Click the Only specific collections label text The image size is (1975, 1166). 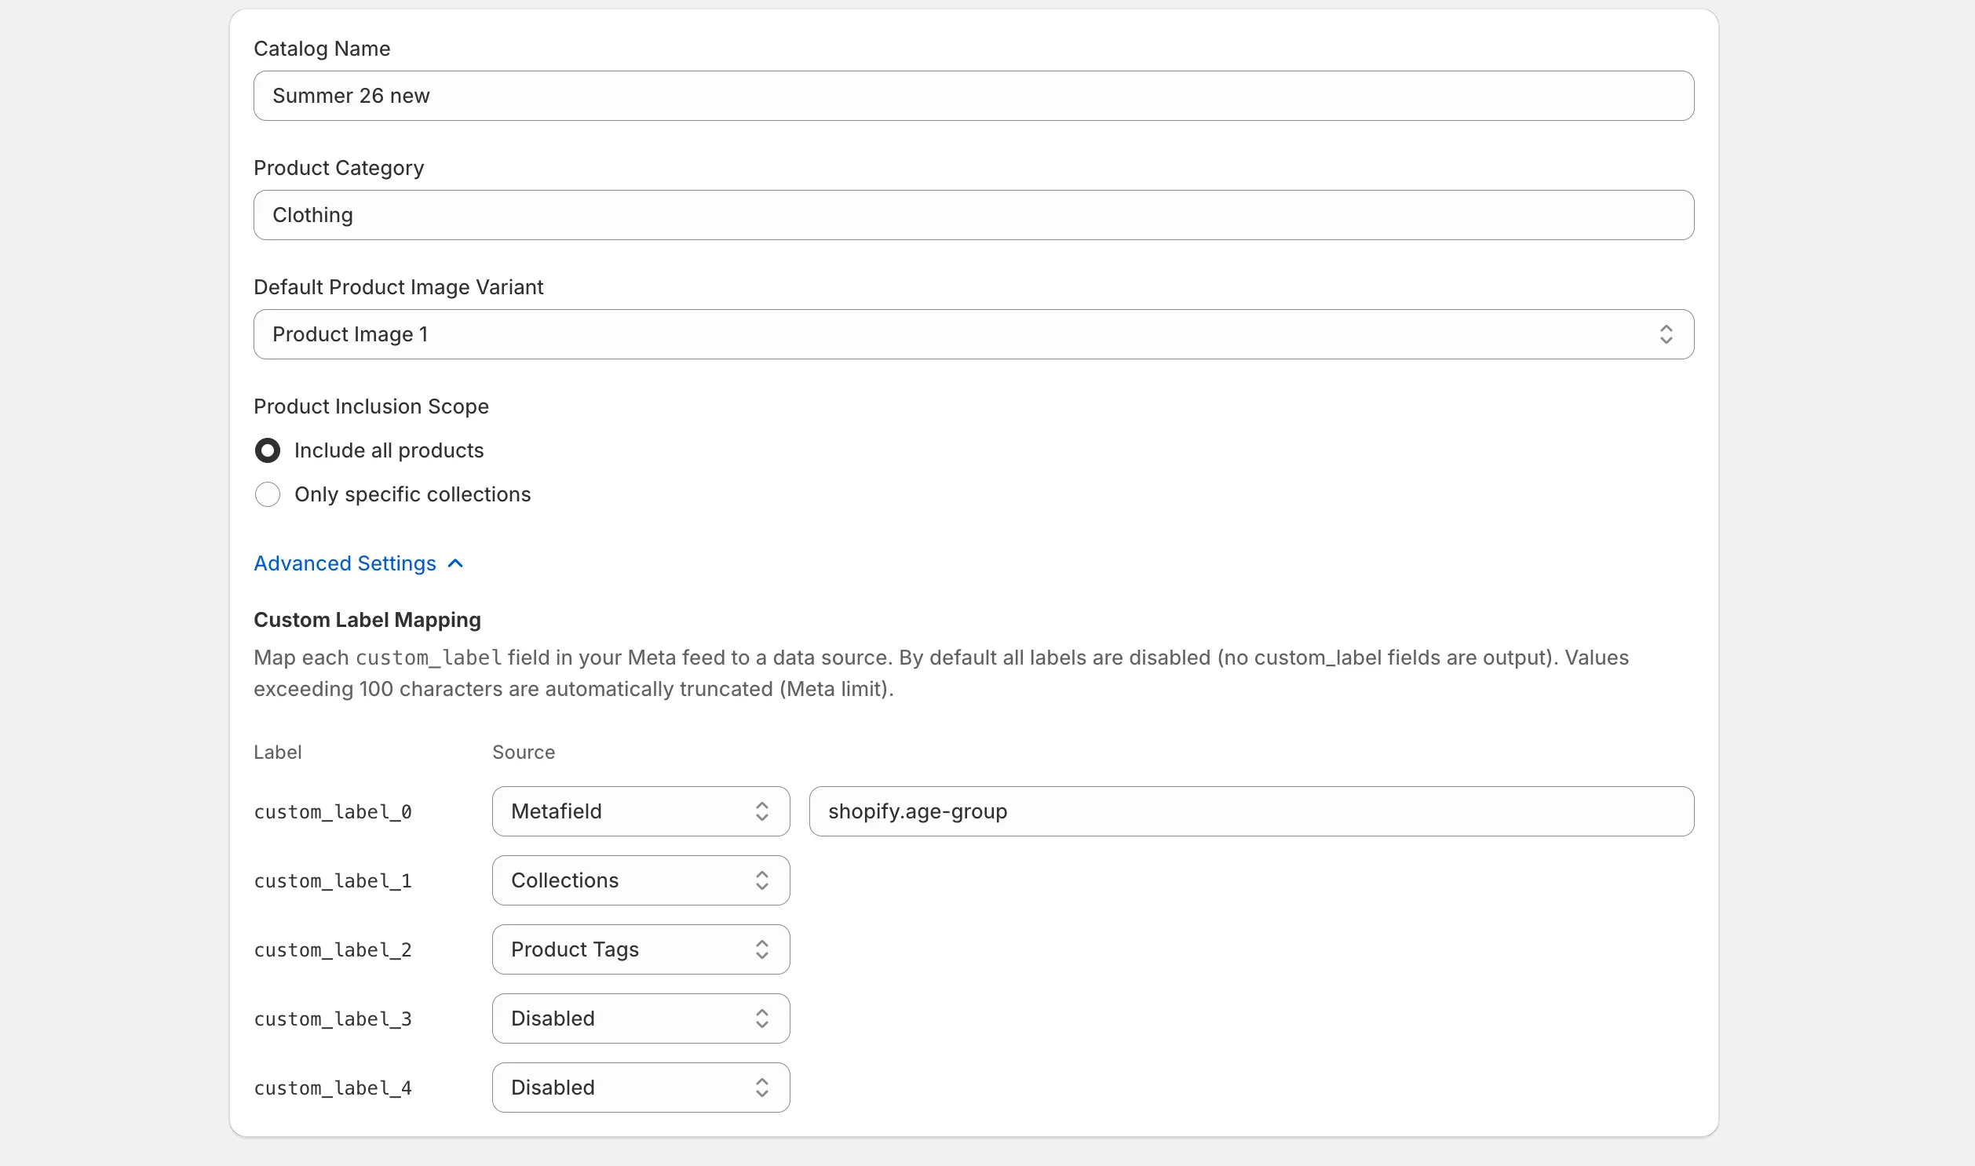(x=413, y=495)
